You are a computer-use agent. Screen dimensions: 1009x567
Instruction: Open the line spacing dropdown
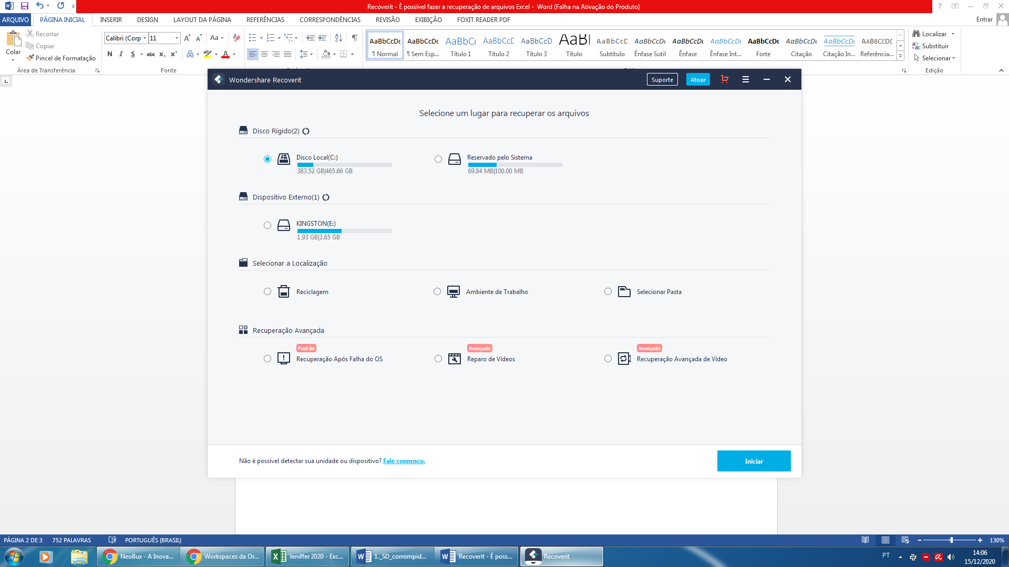click(x=306, y=54)
